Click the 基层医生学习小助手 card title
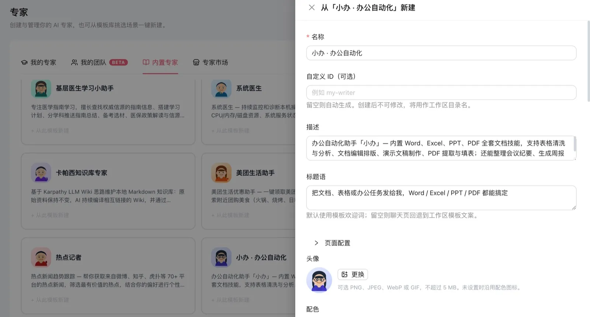The width and height of the screenshot is (590, 317). (x=85, y=88)
